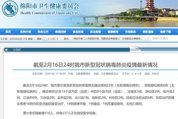Click the temperature reading 4~14℃
Image resolution: width=178 pixels, height=119 pixels.
pyautogui.click(x=51, y=39)
